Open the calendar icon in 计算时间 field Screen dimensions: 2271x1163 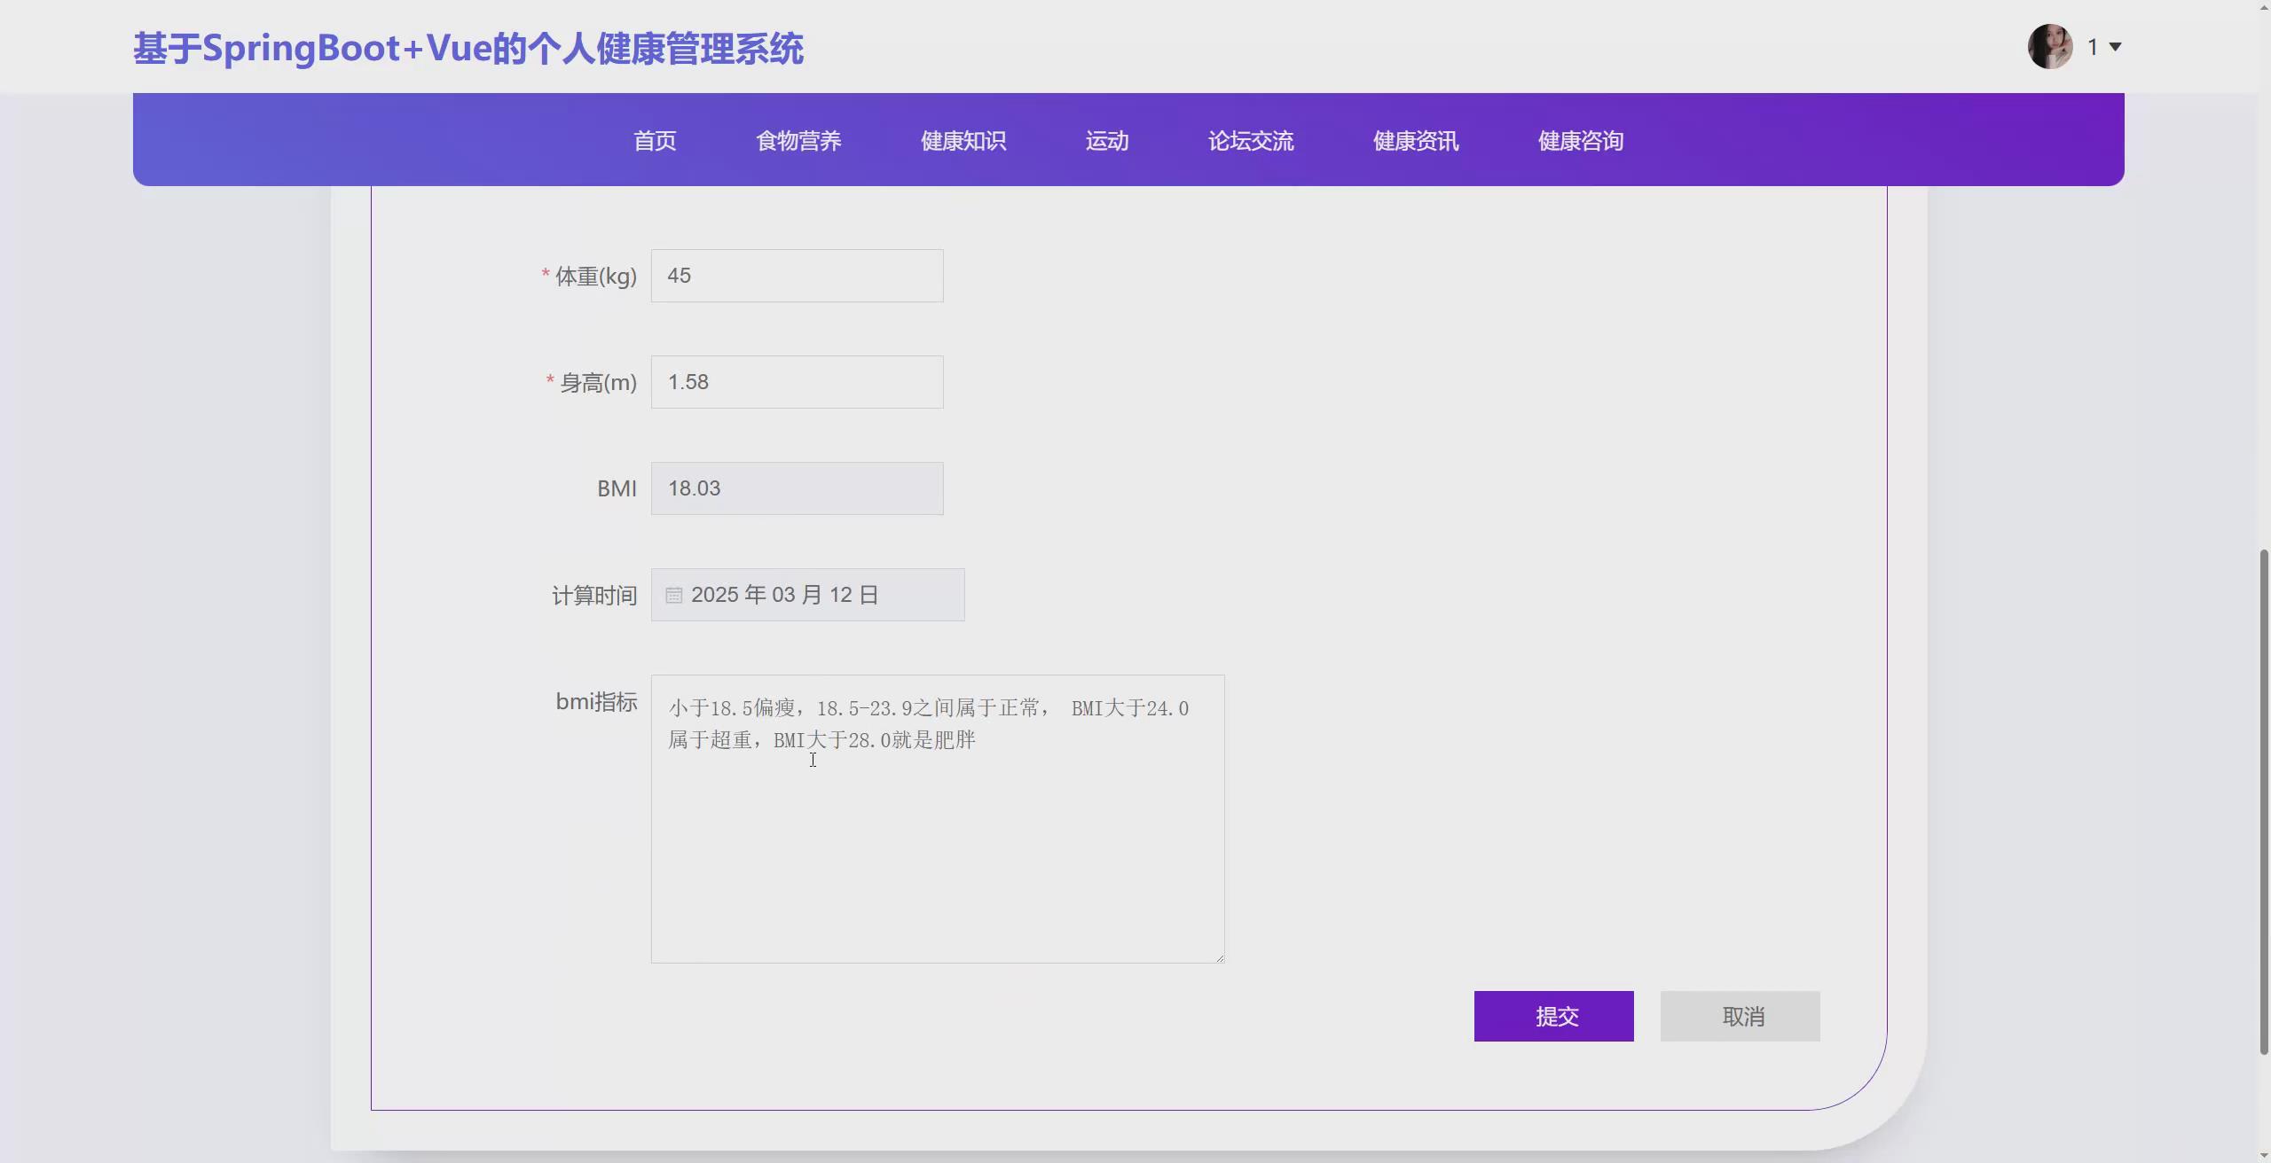(673, 594)
